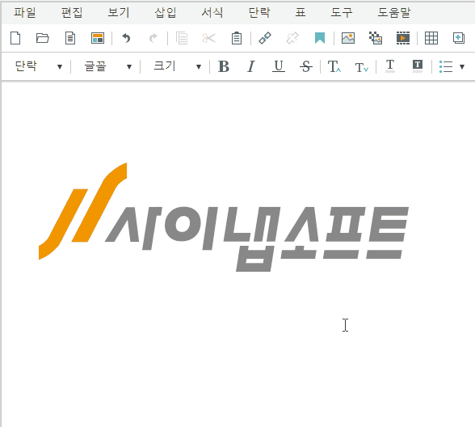Toggle strikethrough formatting
This screenshot has width=475, height=427.
pos(306,66)
